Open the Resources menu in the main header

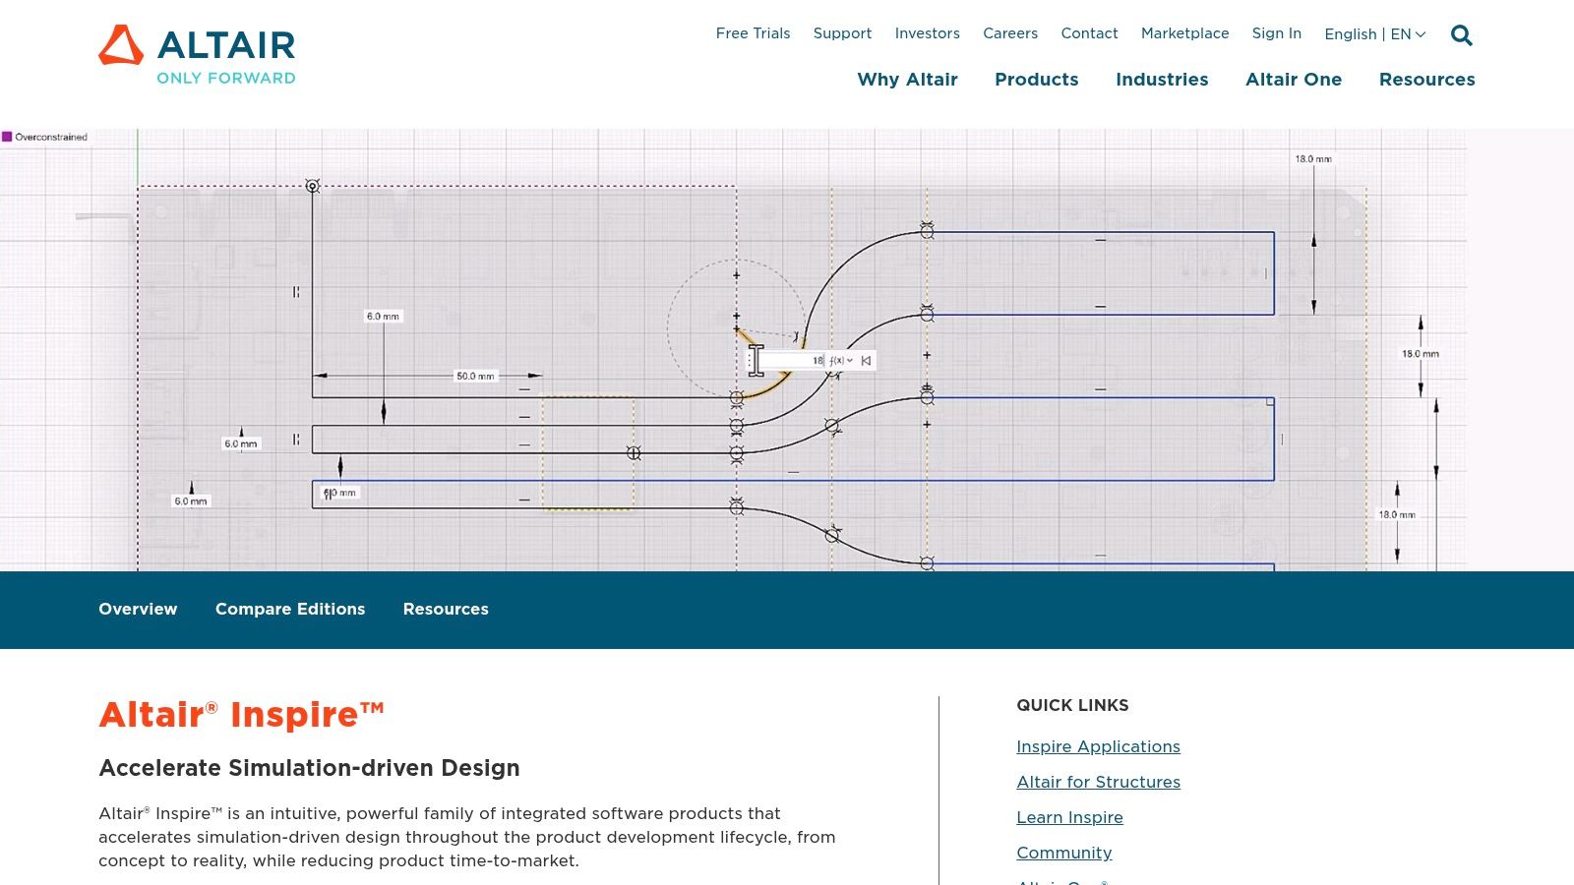point(1426,80)
